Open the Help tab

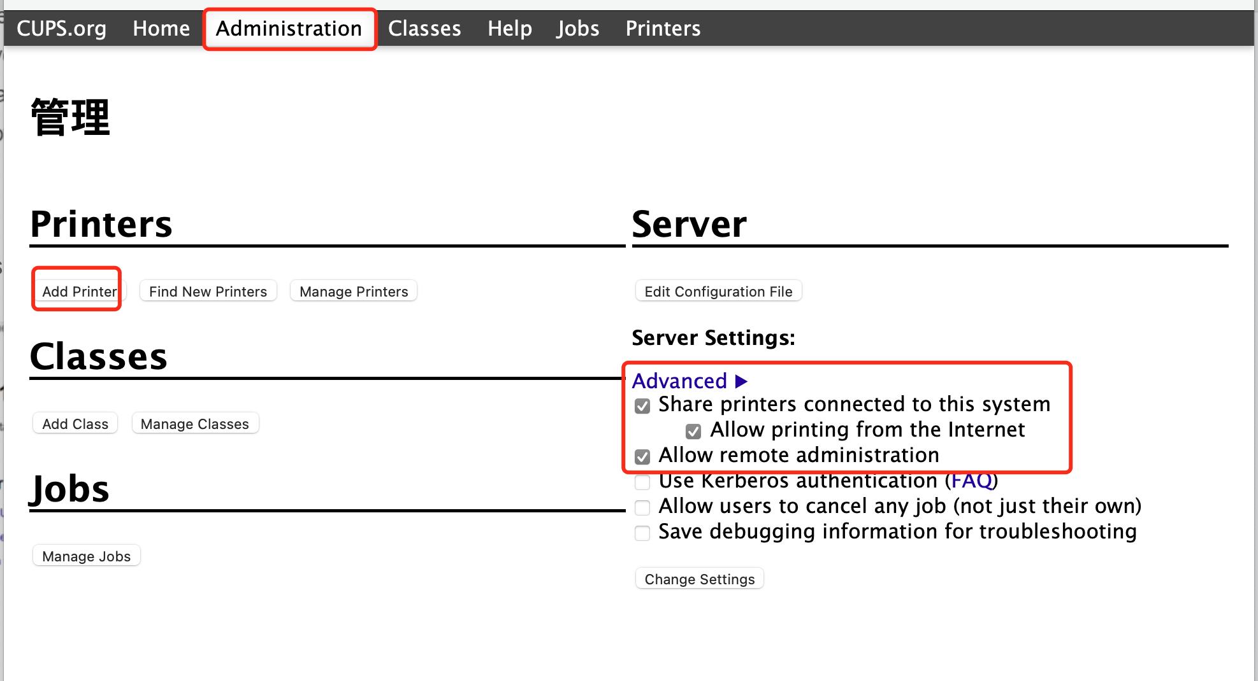pyautogui.click(x=510, y=29)
